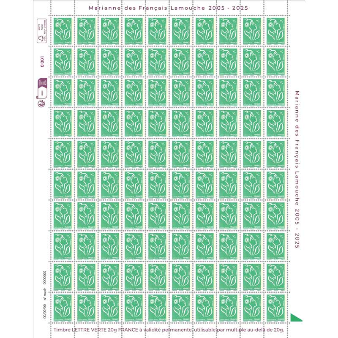Click the vertical Marianne des Français title
Viewport: 338px width, 338px height.
click(x=297, y=169)
